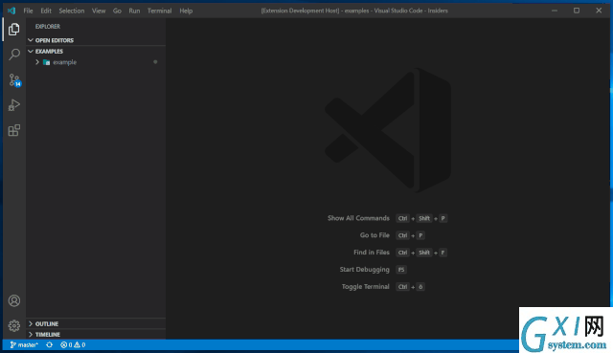Click the EXPLORER panel title
The image size is (613, 353).
coord(48,26)
